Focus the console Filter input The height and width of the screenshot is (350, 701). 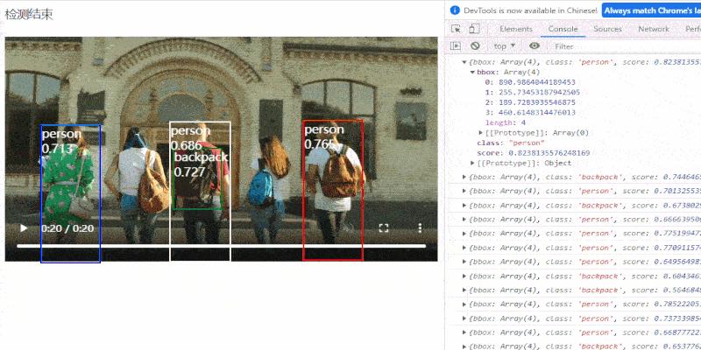pos(626,46)
